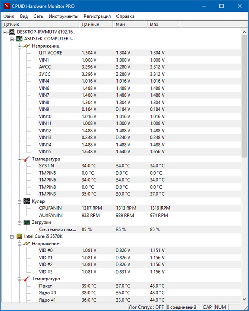Collapse the Intel Core i5 Температура group
The image size is (249, 311).
click(x=20, y=279)
